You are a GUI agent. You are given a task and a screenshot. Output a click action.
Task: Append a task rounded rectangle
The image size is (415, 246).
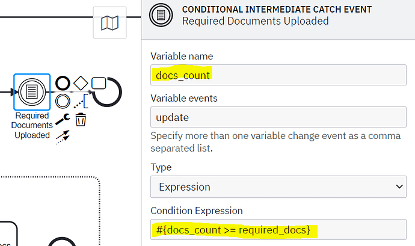tap(99, 83)
